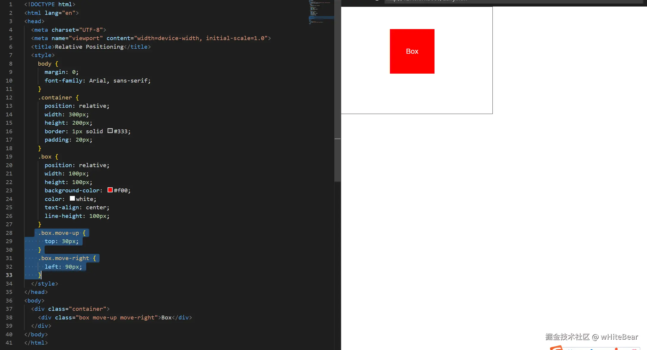Image resolution: width=647 pixels, height=350 pixels.
Task: Place cursor in the title text
Action: [89, 47]
